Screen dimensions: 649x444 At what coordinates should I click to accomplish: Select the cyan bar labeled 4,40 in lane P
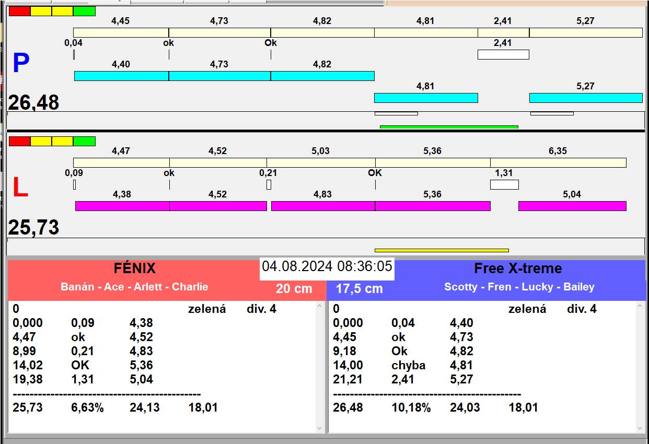(121, 76)
